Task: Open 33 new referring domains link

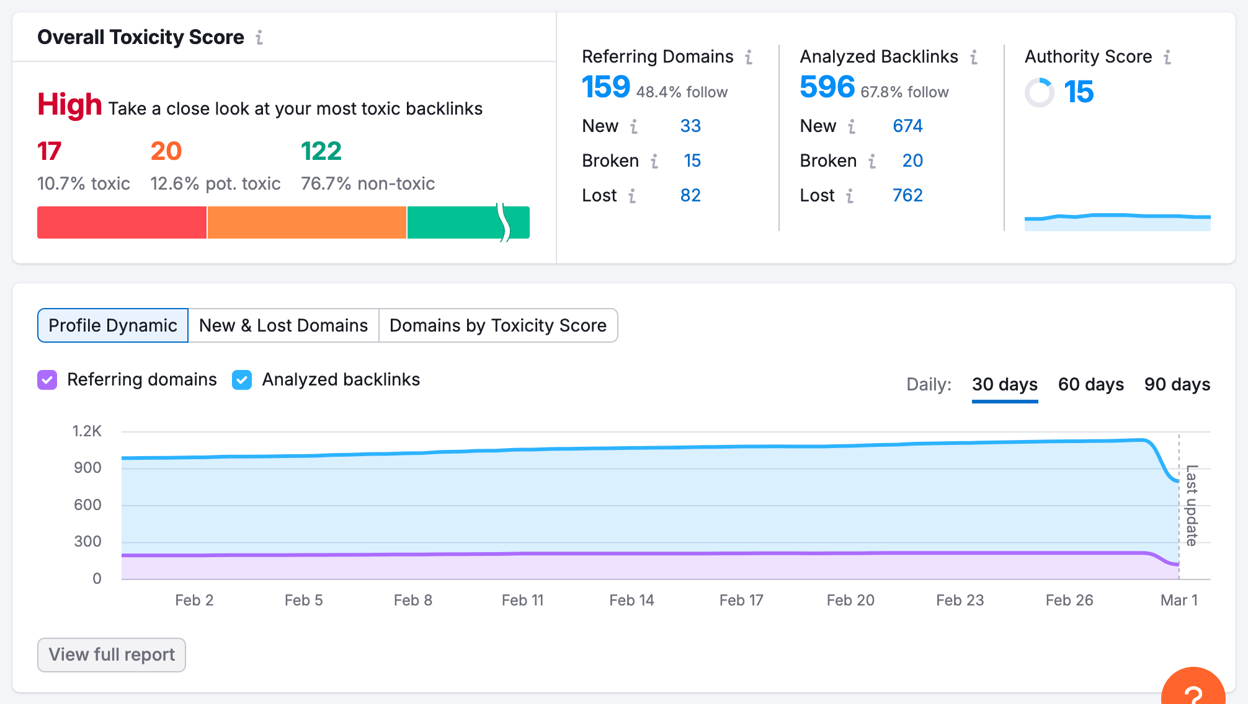Action: pos(690,126)
